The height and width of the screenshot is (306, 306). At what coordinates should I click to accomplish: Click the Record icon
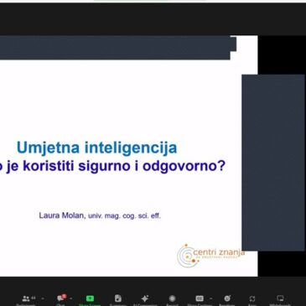172,298
